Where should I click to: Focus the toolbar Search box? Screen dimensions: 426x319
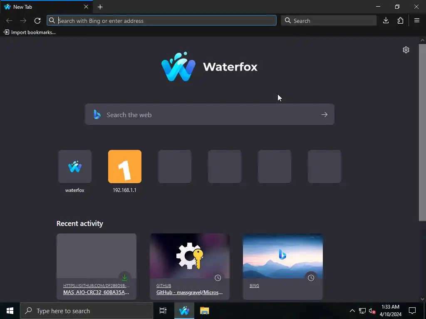point(329,21)
